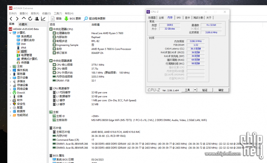Click 驱动程序更新 driver update button
The width and height of the screenshot is (267, 163).
click(x=95, y=19)
